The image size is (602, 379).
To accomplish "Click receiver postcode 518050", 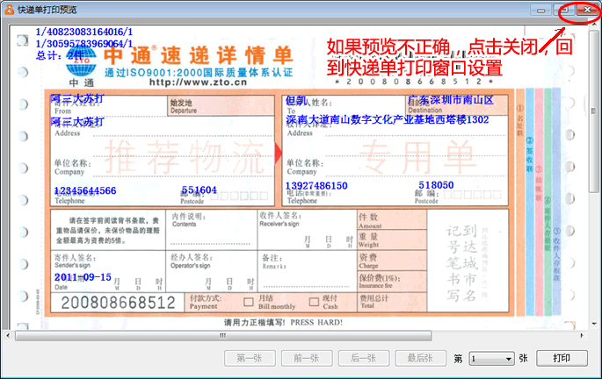I will click(436, 185).
